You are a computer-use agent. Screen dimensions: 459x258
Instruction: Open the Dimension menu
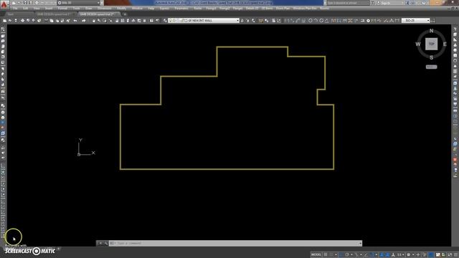click(x=105, y=9)
